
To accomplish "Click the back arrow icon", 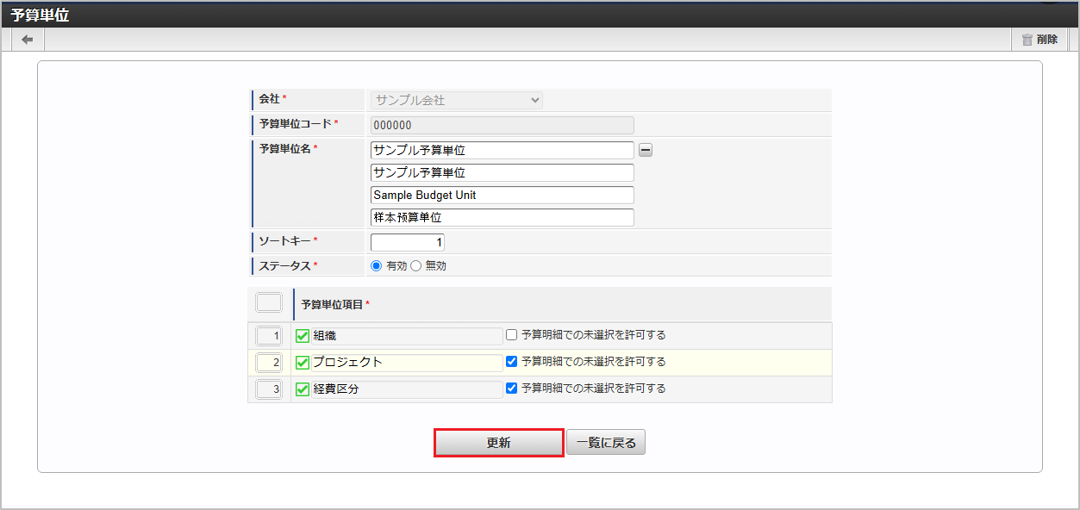I will click(x=28, y=40).
